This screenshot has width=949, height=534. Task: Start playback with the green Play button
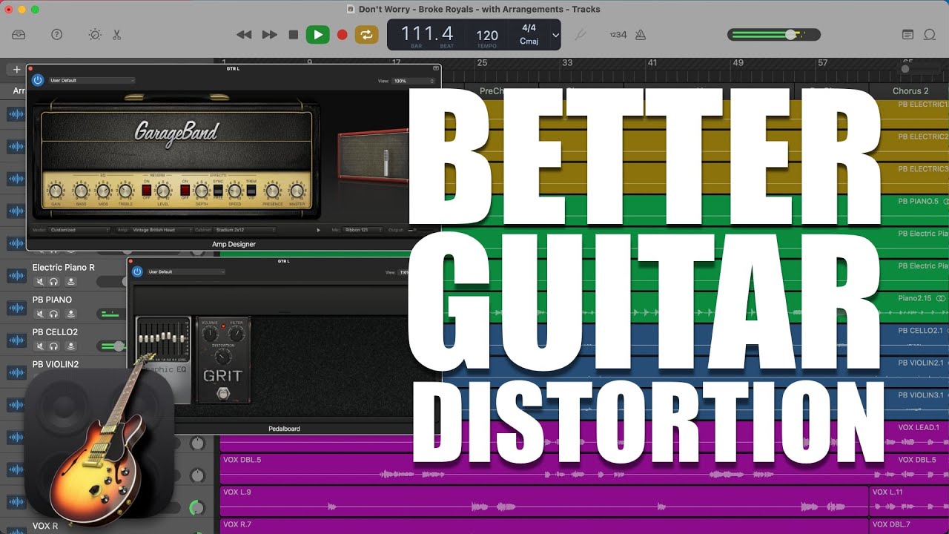pos(318,34)
